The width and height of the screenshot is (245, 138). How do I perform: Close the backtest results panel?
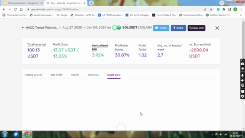(217, 28)
